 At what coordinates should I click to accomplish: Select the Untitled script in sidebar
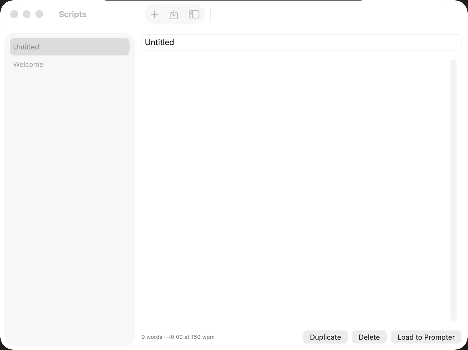[70, 47]
